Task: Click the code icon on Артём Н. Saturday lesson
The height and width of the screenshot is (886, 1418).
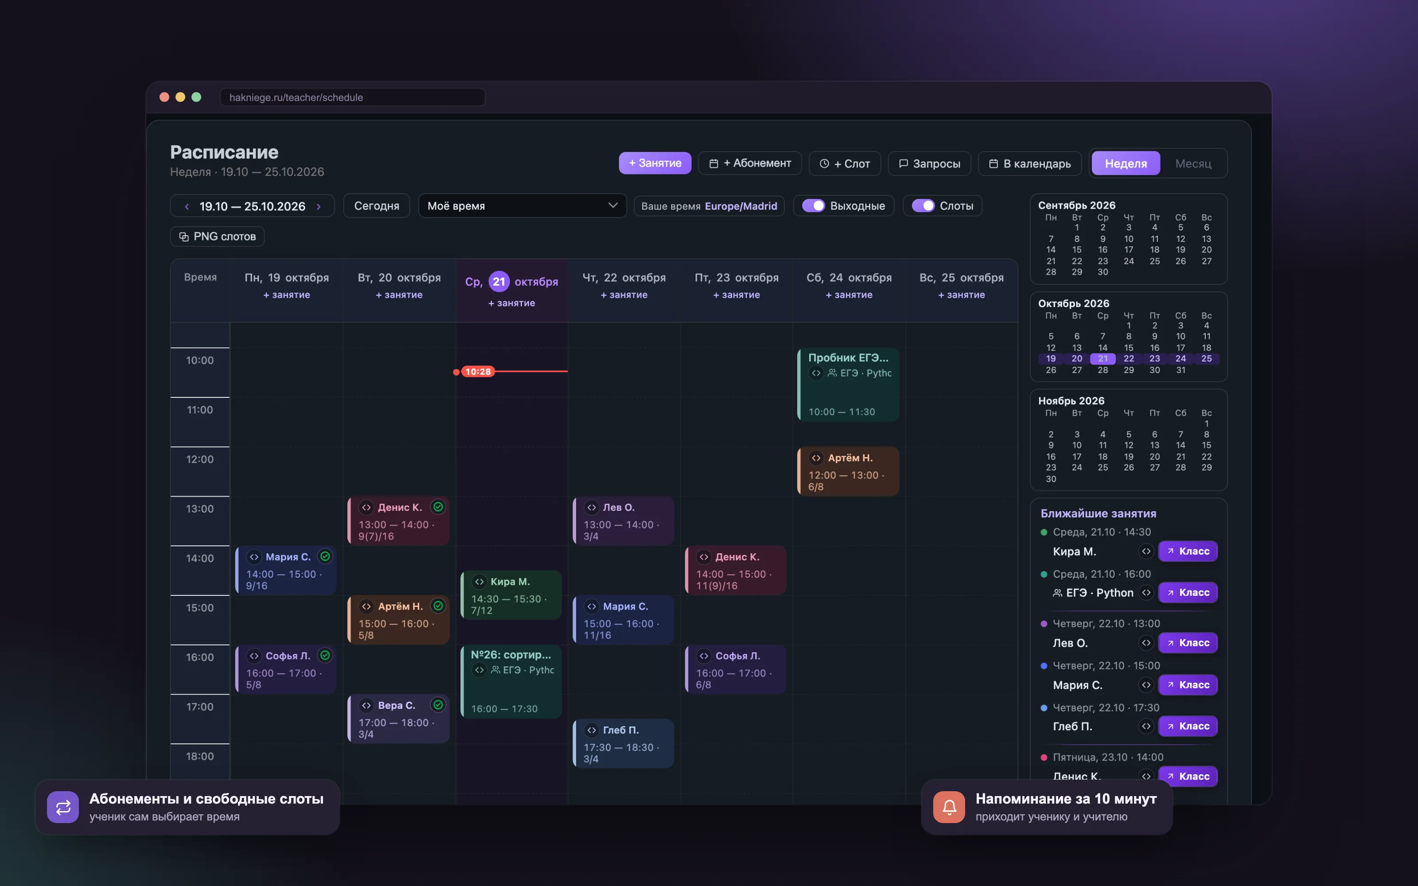Action: pos(816,458)
